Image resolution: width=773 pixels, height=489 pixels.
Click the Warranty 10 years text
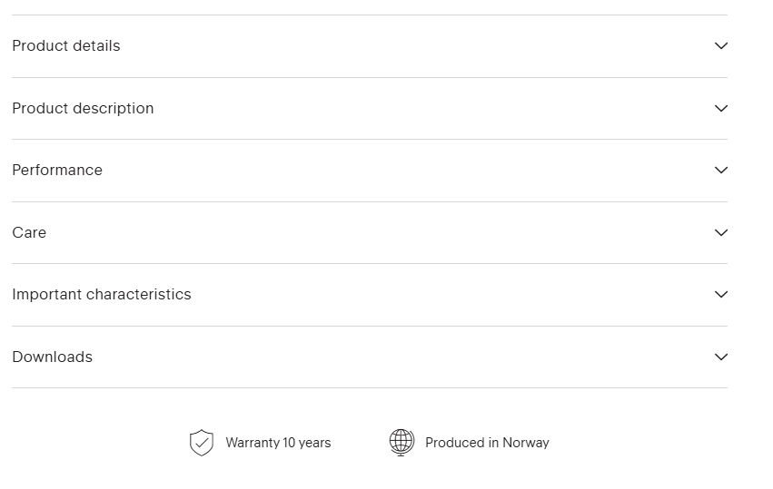278,443
